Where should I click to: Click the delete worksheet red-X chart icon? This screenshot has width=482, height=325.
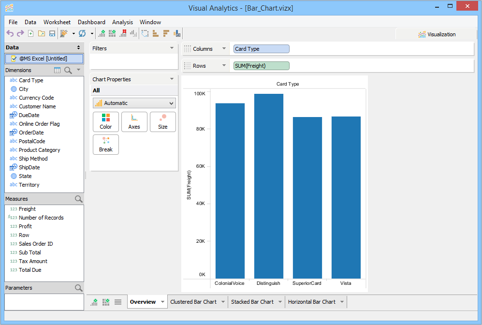123,33
